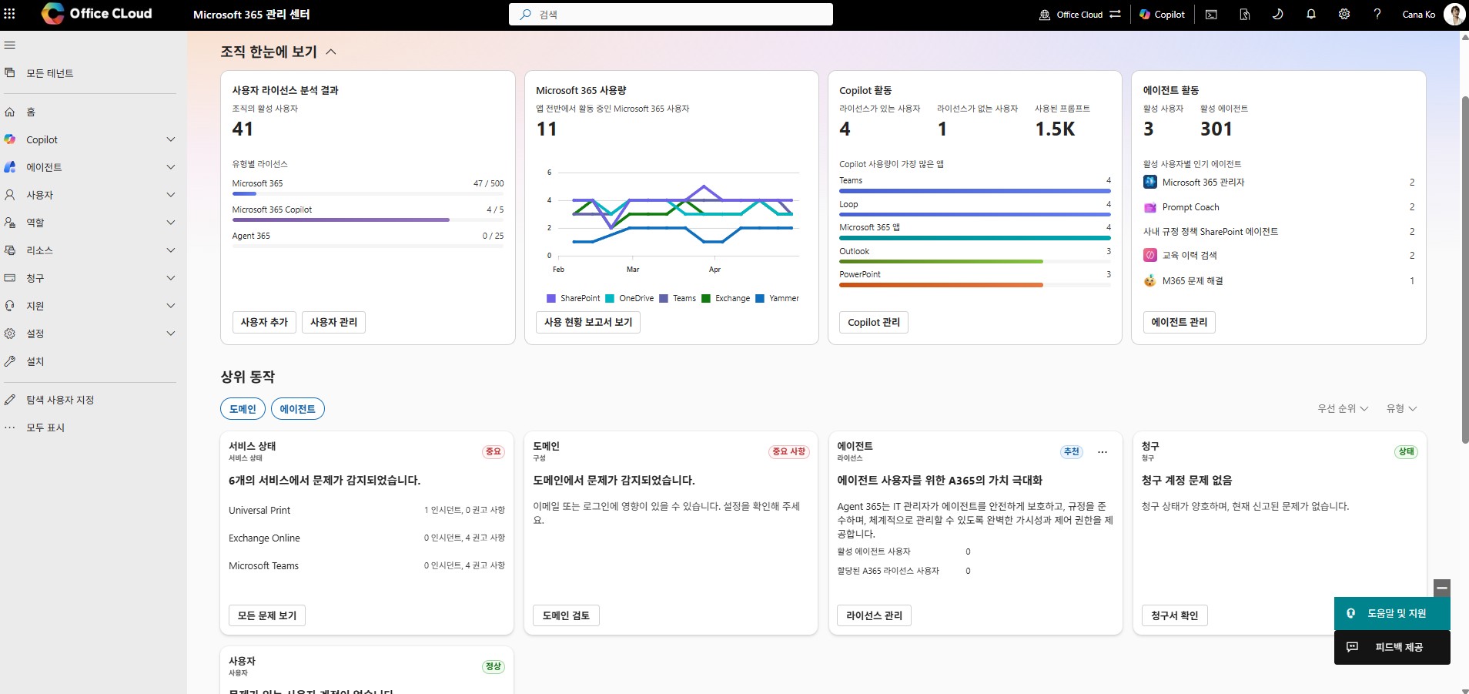Screen dimensions: 1469x694
Task: Toggle the 에이전트 filter pill
Action: (x=298, y=409)
